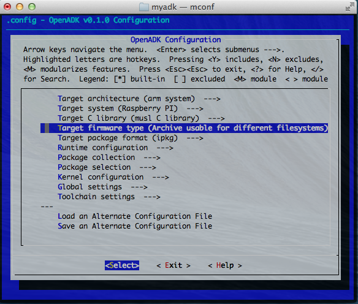Choose Save an Alternate Configuration File
358x304 pixels.
pos(135,226)
